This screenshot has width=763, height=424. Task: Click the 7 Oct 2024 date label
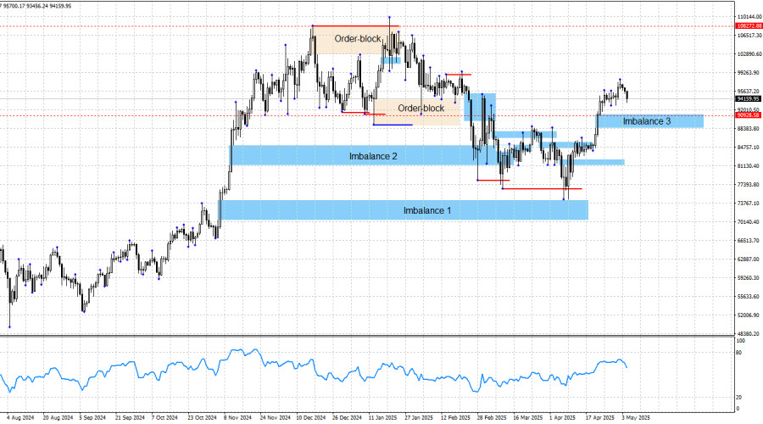pos(164,418)
